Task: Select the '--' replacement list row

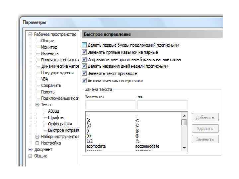Action: pos(134,115)
